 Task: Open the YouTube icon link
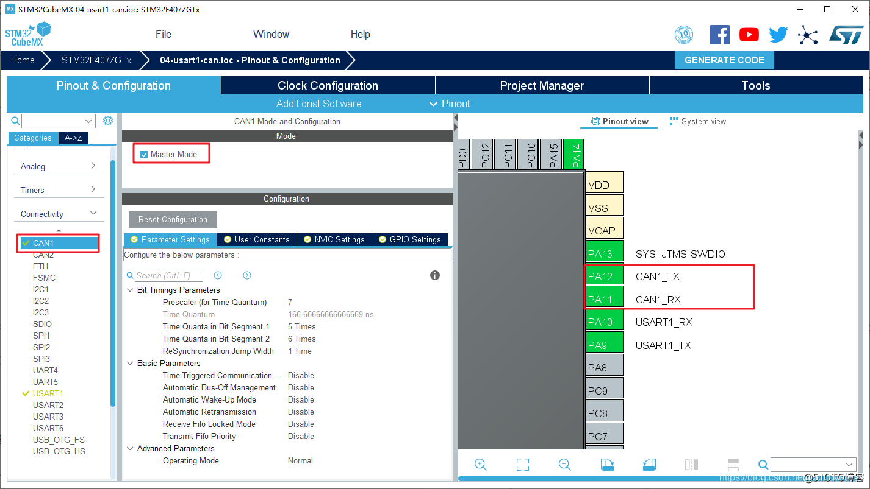pos(749,35)
